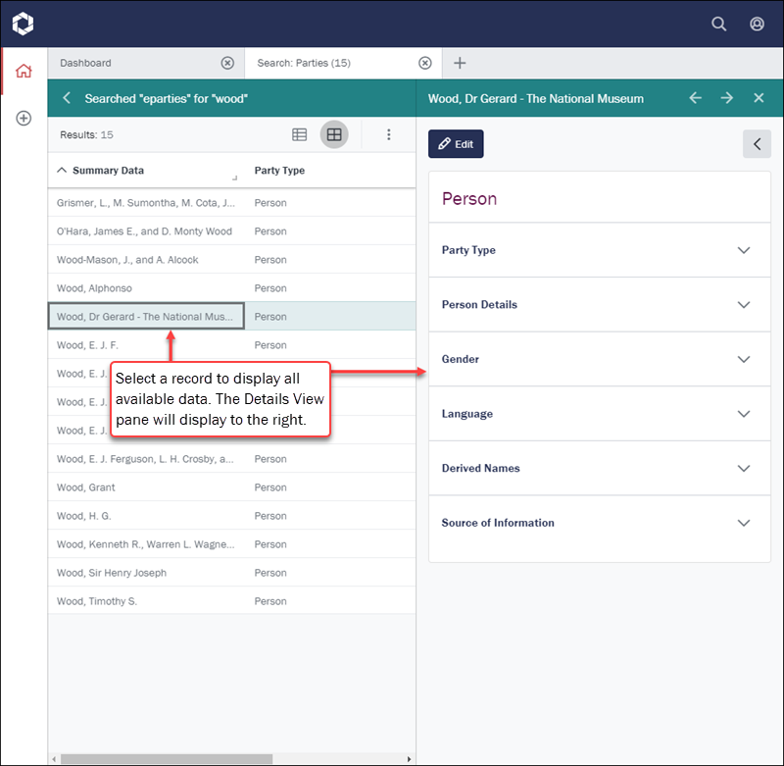Open the results more options menu
Screen dimensions: 784x766
point(388,134)
